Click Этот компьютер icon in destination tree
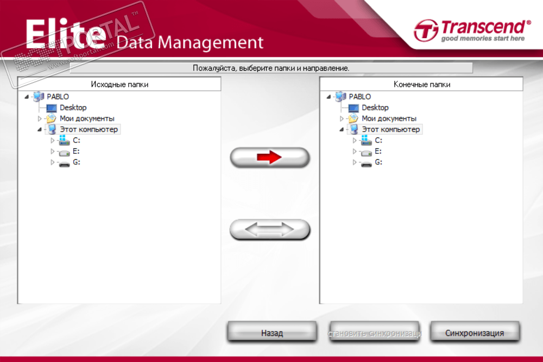The height and width of the screenshot is (362, 543). (x=354, y=129)
